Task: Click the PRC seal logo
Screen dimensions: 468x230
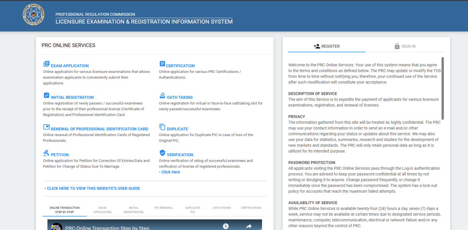Action: pyautogui.click(x=34, y=15)
